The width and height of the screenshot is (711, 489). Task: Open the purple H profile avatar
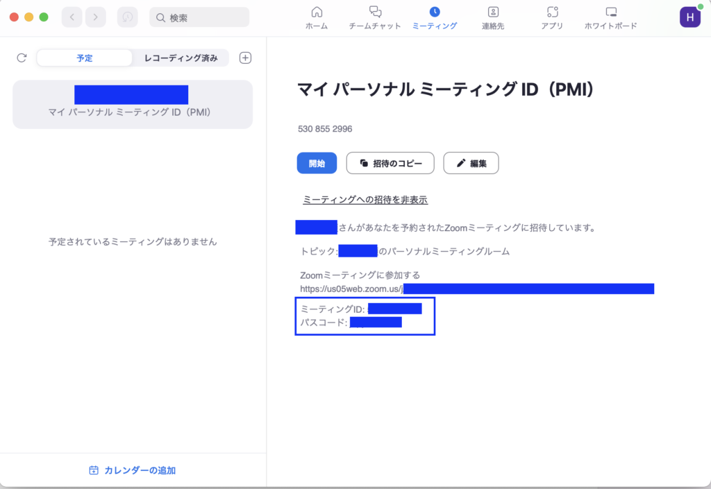click(x=689, y=17)
